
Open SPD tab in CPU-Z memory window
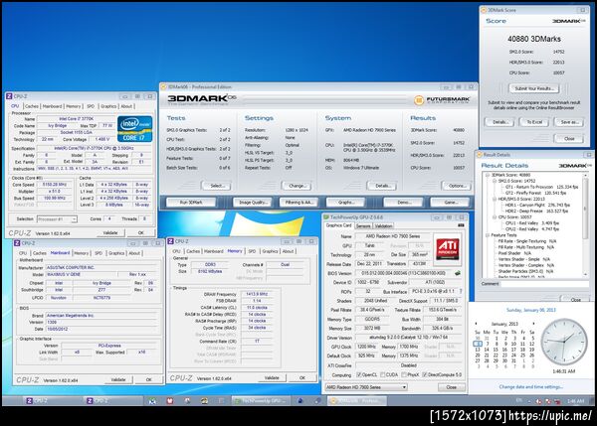point(252,251)
